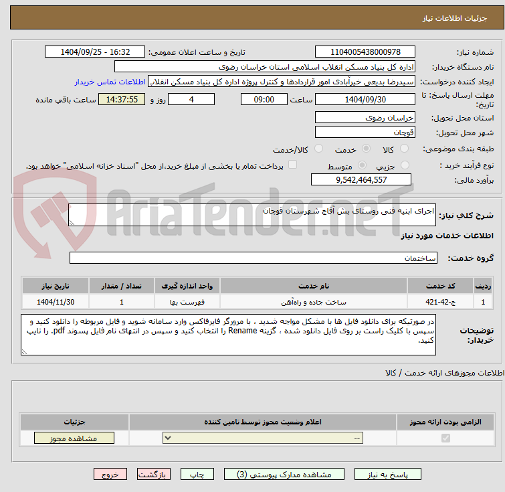Click the buyer organization name field

coord(265,67)
